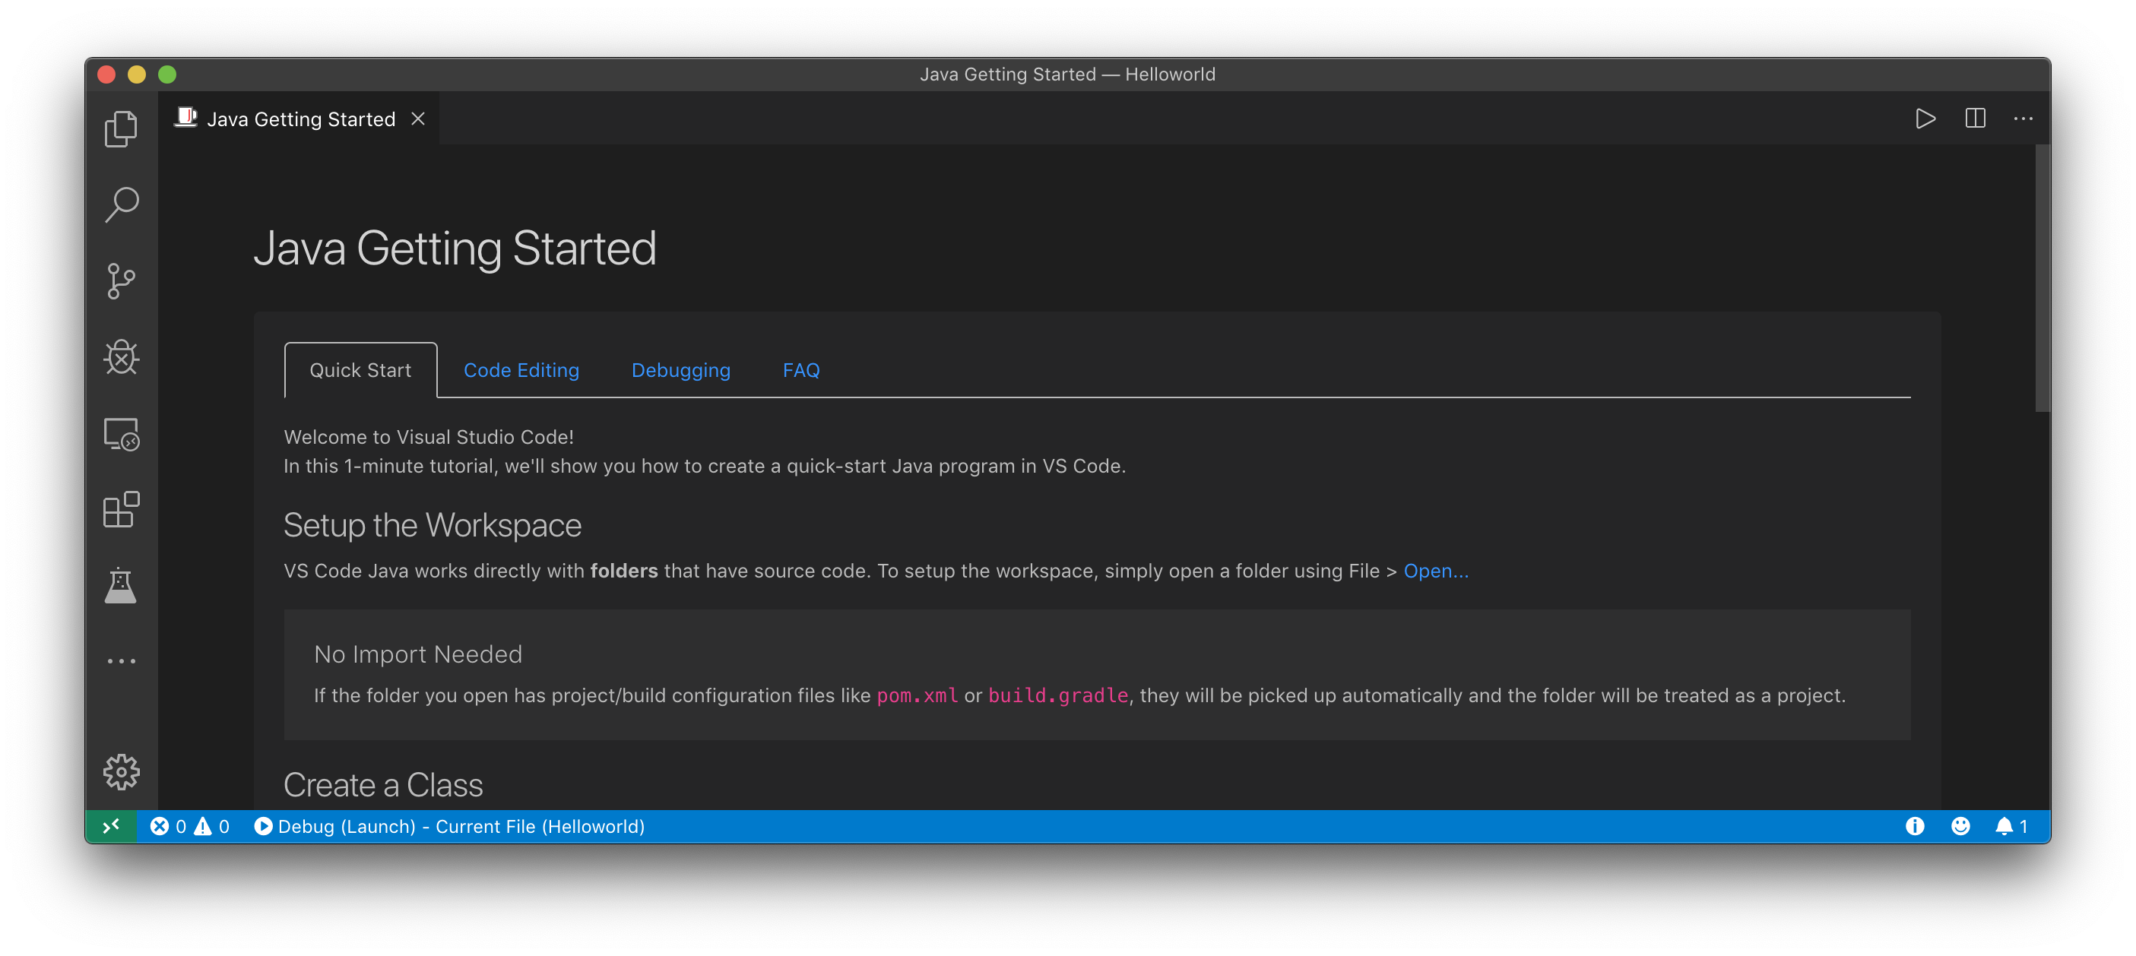Open the Test flask icon
Viewport: 2136px width, 956px height.
[121, 586]
